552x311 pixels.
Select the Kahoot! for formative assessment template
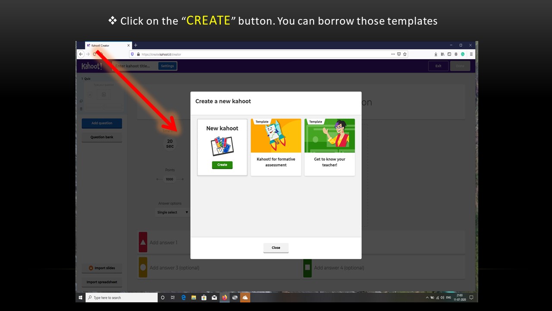pos(276,147)
